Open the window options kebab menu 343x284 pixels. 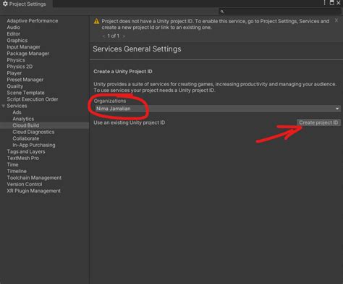coord(325,3)
